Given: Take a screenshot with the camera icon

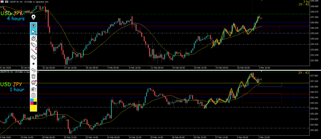Looking at the screenshot, I should (34, 89).
